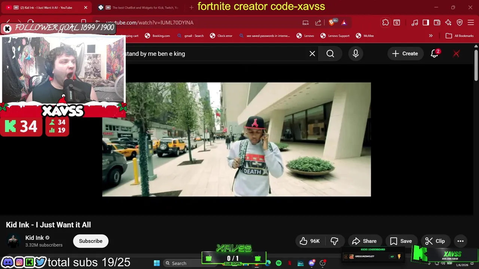Open Disney+ from the taskbar
479x269 pixels.
pyautogui.click(x=300, y=263)
